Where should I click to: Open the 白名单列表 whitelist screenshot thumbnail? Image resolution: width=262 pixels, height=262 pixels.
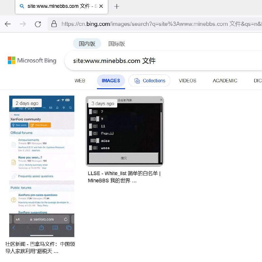pos(124,131)
